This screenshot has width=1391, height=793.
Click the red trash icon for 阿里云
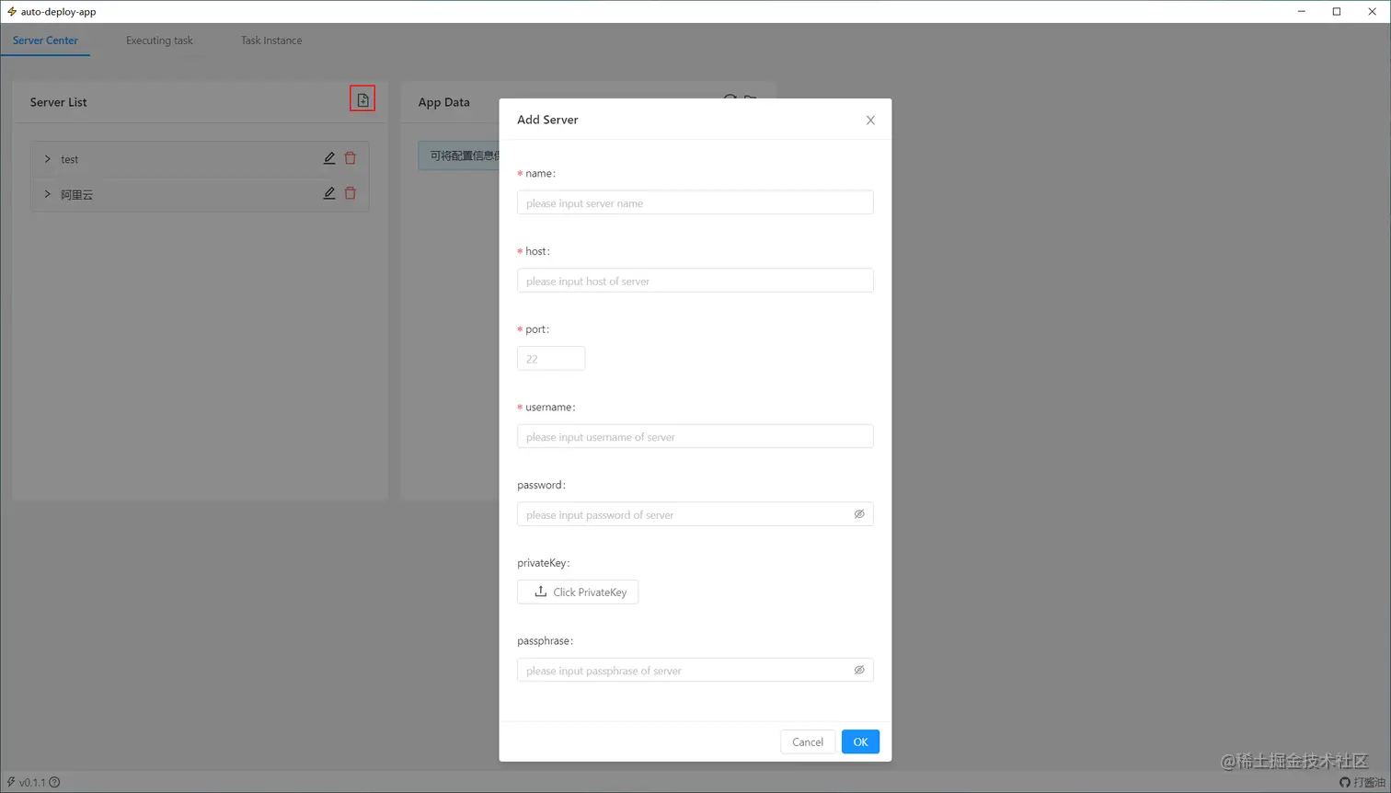[x=351, y=193]
